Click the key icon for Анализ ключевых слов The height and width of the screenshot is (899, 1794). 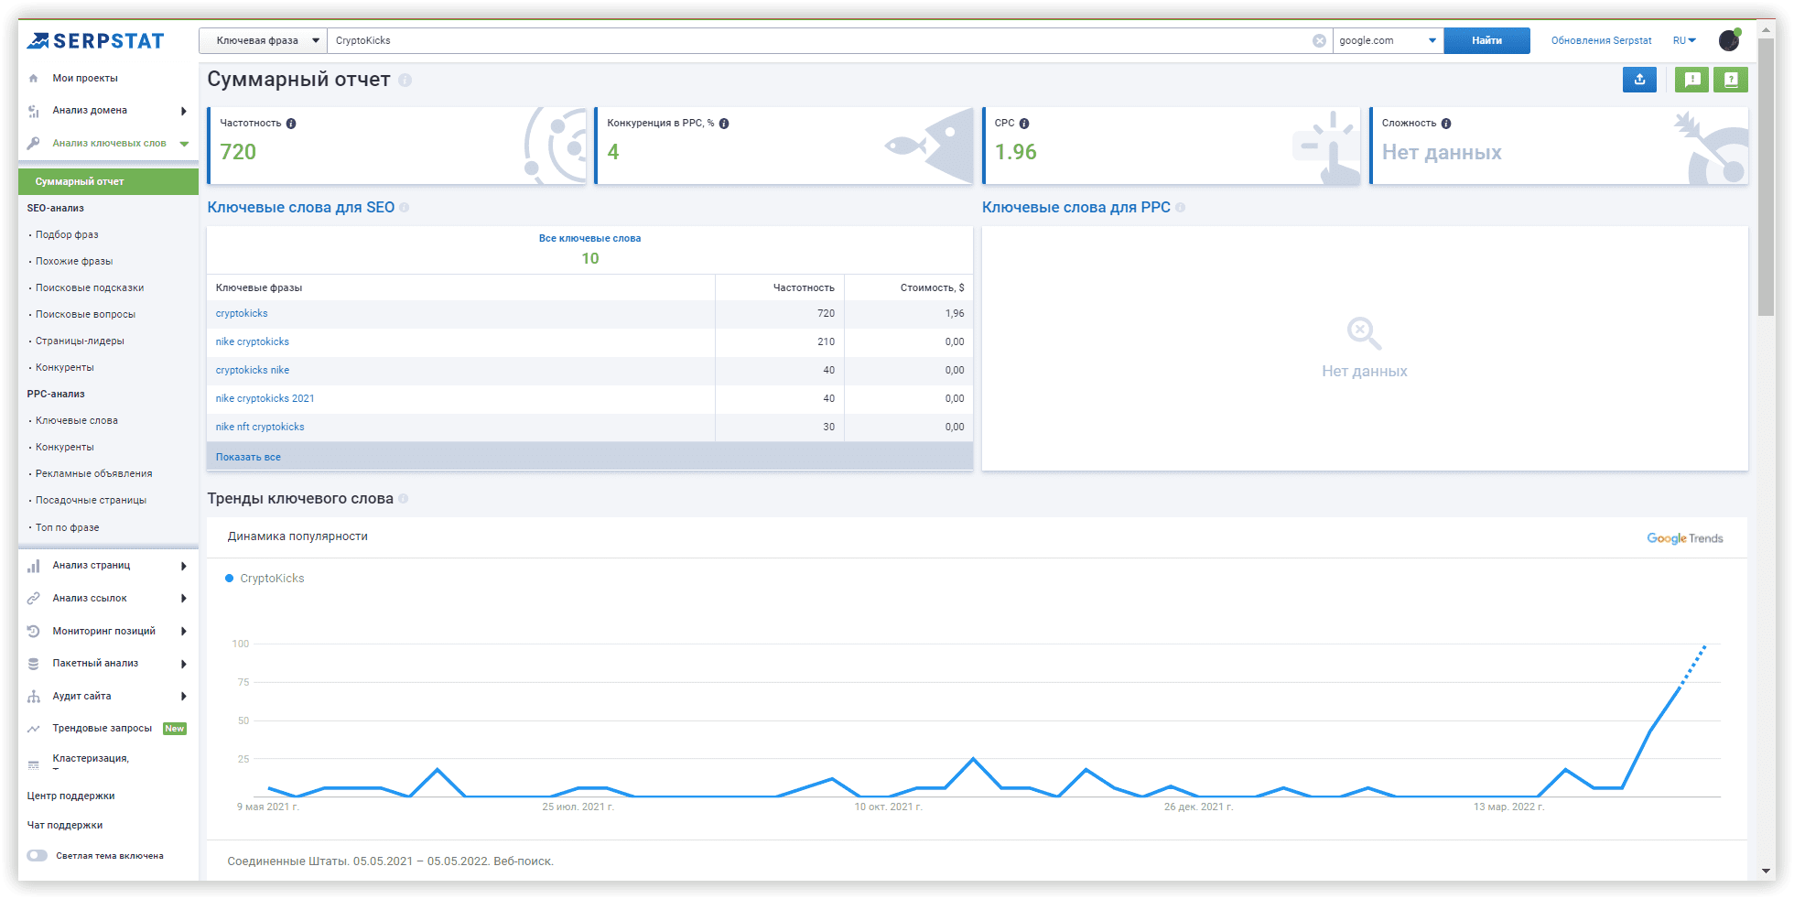pyautogui.click(x=34, y=143)
